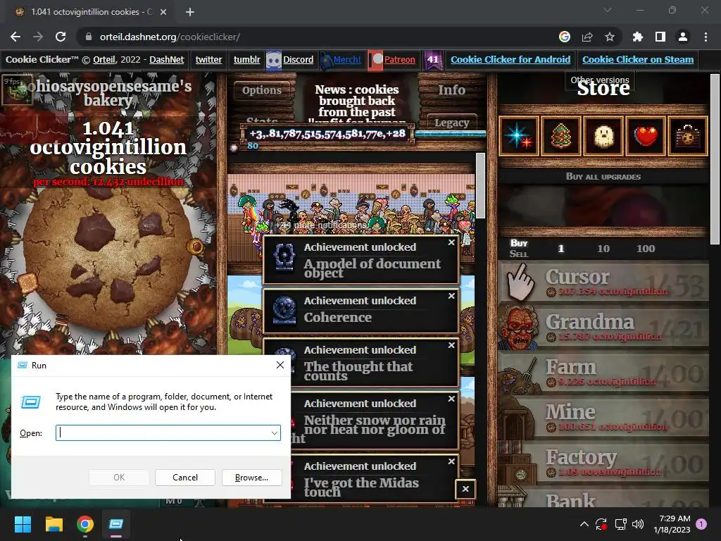Switch store mode to Buy
This screenshot has width=721, height=541.
519,243
